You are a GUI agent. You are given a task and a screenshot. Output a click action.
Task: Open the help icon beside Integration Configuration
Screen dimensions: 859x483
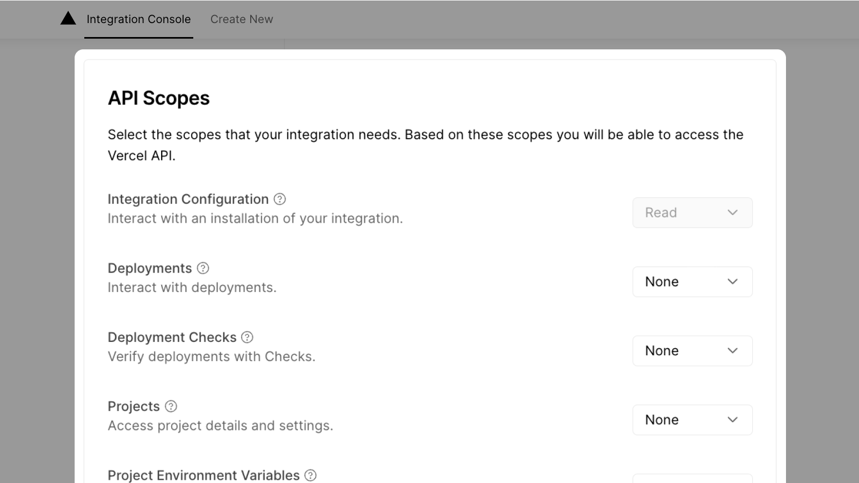tap(279, 199)
